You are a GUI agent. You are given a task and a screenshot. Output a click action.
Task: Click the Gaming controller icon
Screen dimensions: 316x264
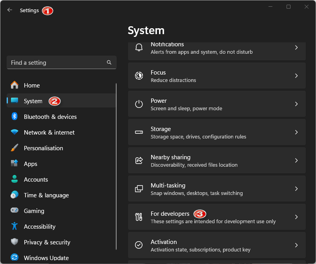tap(15, 211)
